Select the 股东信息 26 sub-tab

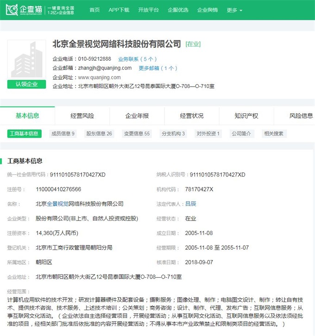point(99,133)
